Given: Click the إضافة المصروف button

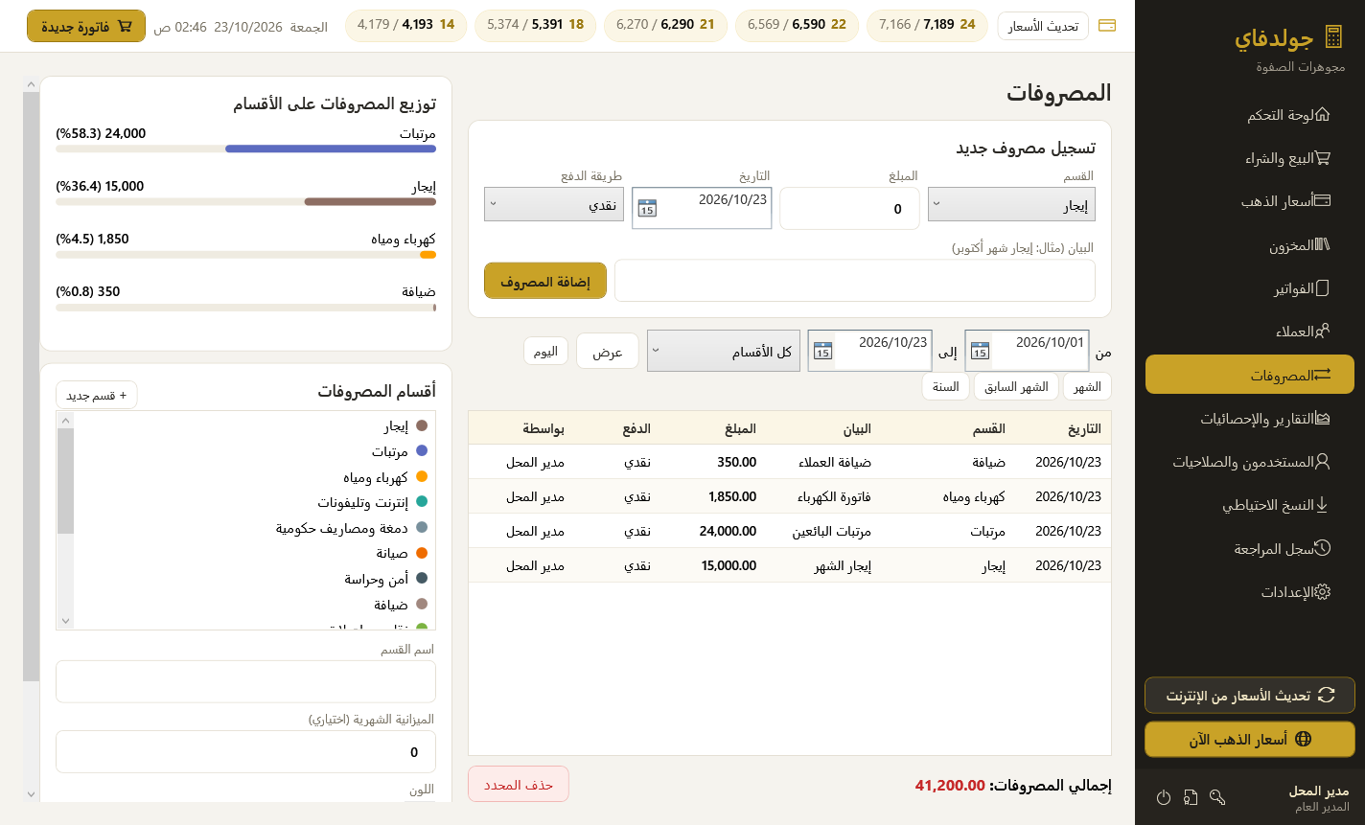Looking at the screenshot, I should coord(545,281).
